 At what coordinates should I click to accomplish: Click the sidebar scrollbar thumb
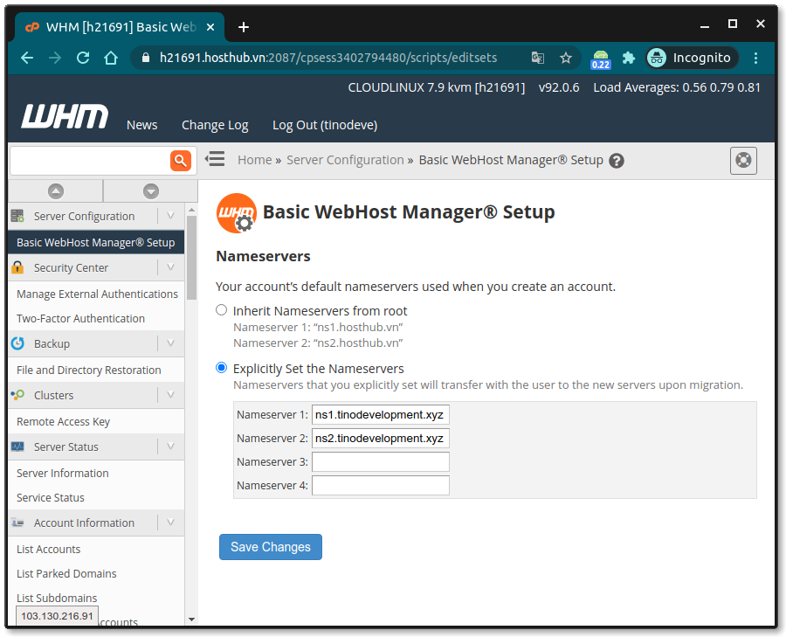point(191,257)
